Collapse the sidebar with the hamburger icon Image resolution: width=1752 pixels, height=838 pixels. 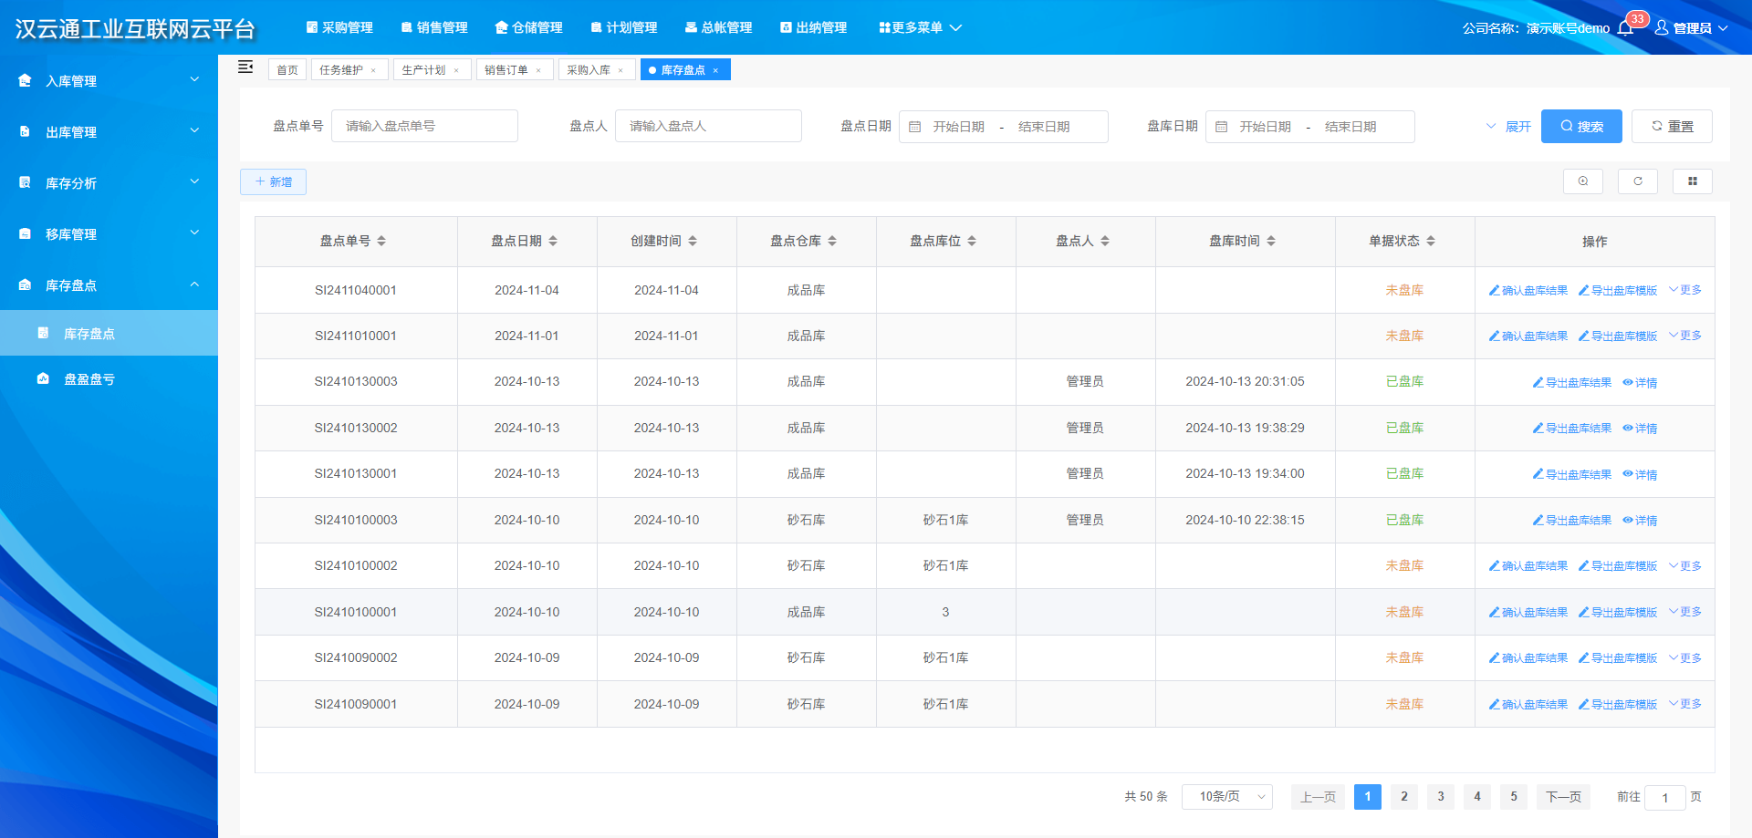coord(245,67)
